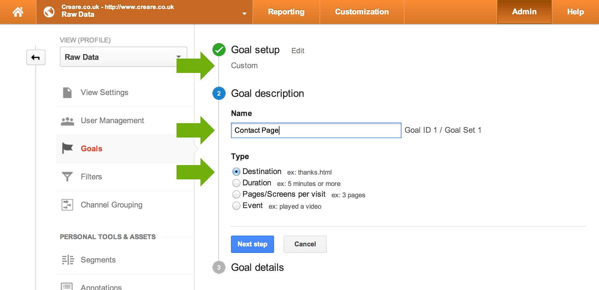
Task: Click the 'ex: played a video' text
Action: click(x=295, y=206)
